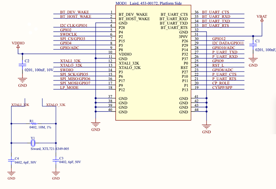Select the VDDIO pin name inside module

coord(125,54)
